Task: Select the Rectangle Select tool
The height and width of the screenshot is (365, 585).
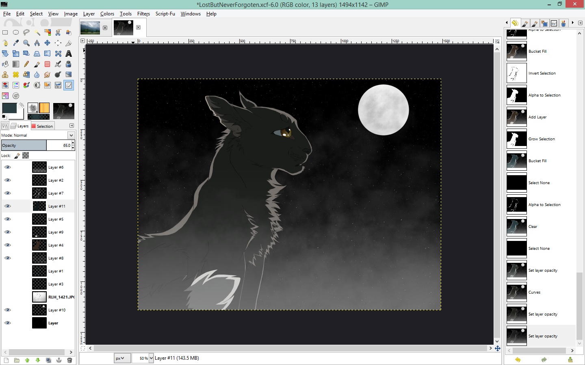Action: [5, 32]
